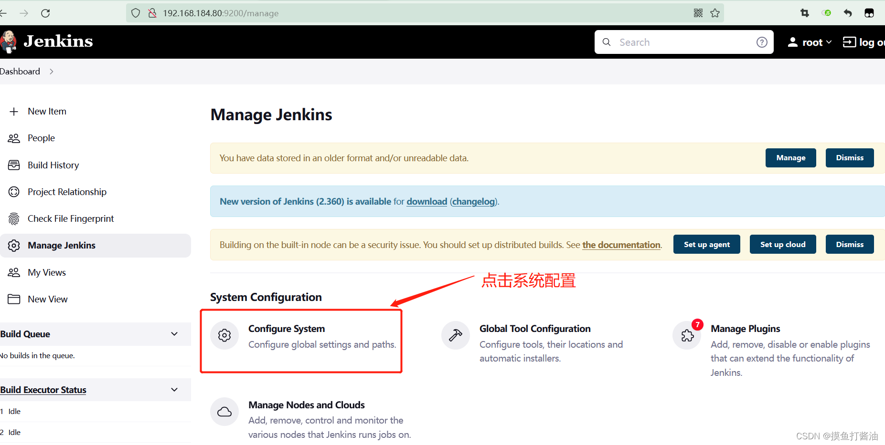Click the My Views icon

click(14, 272)
